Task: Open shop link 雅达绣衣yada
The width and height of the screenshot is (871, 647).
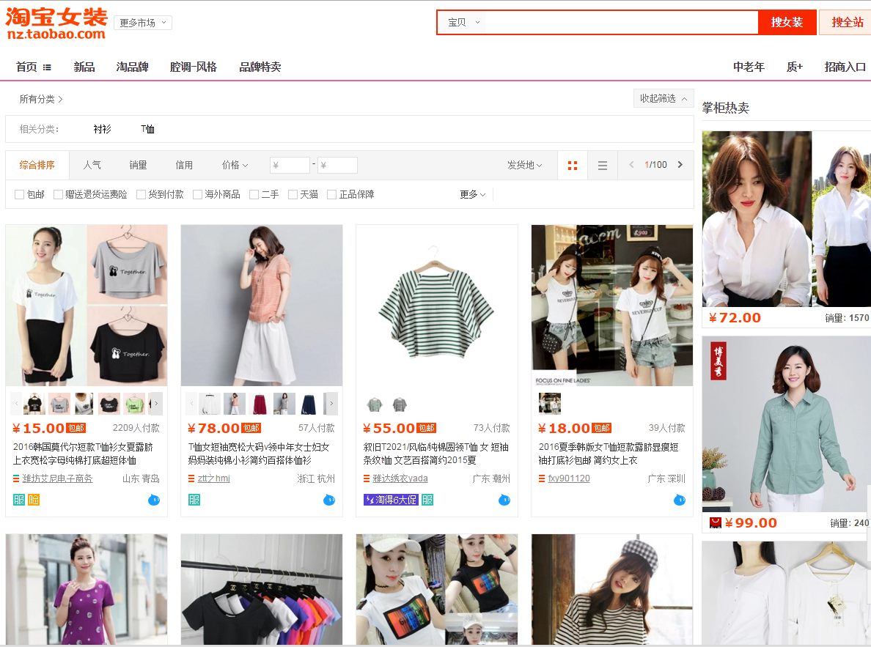Action: [400, 478]
